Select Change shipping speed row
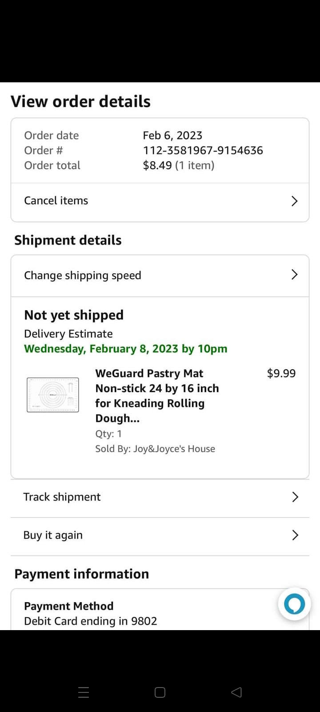 coord(83,275)
